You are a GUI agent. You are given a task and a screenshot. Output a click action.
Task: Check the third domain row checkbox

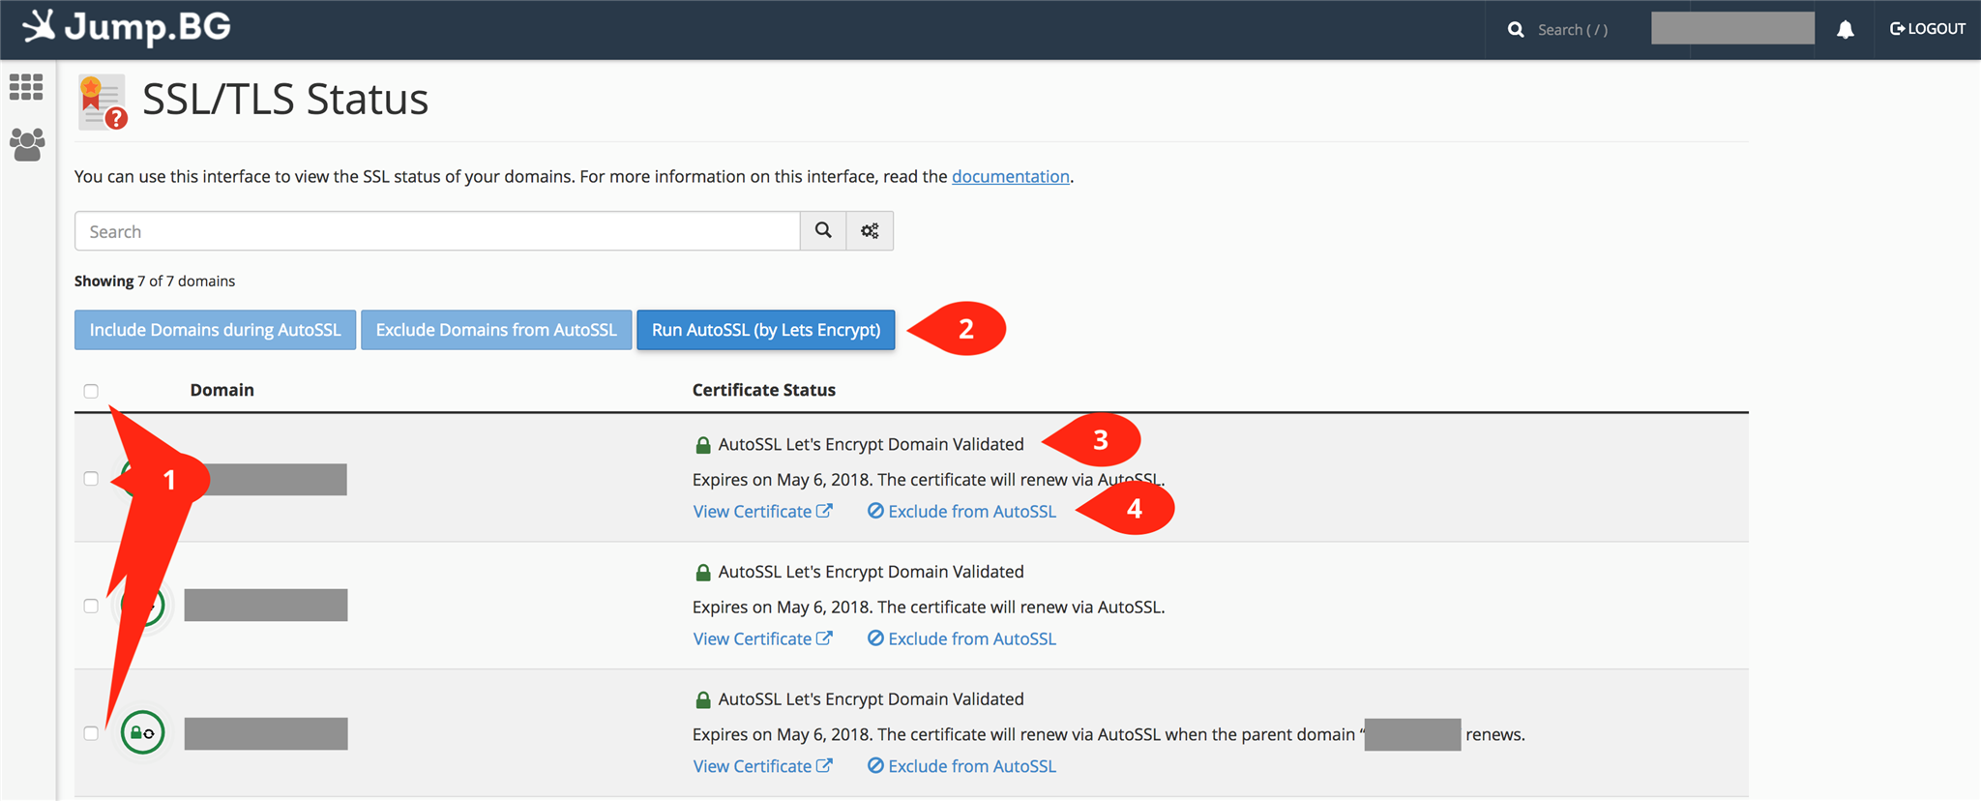tap(91, 733)
